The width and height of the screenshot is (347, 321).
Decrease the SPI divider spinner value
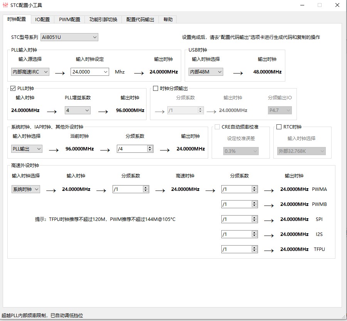(254, 221)
